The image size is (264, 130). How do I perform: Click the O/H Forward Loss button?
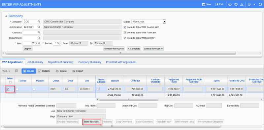[x=184, y=122]
